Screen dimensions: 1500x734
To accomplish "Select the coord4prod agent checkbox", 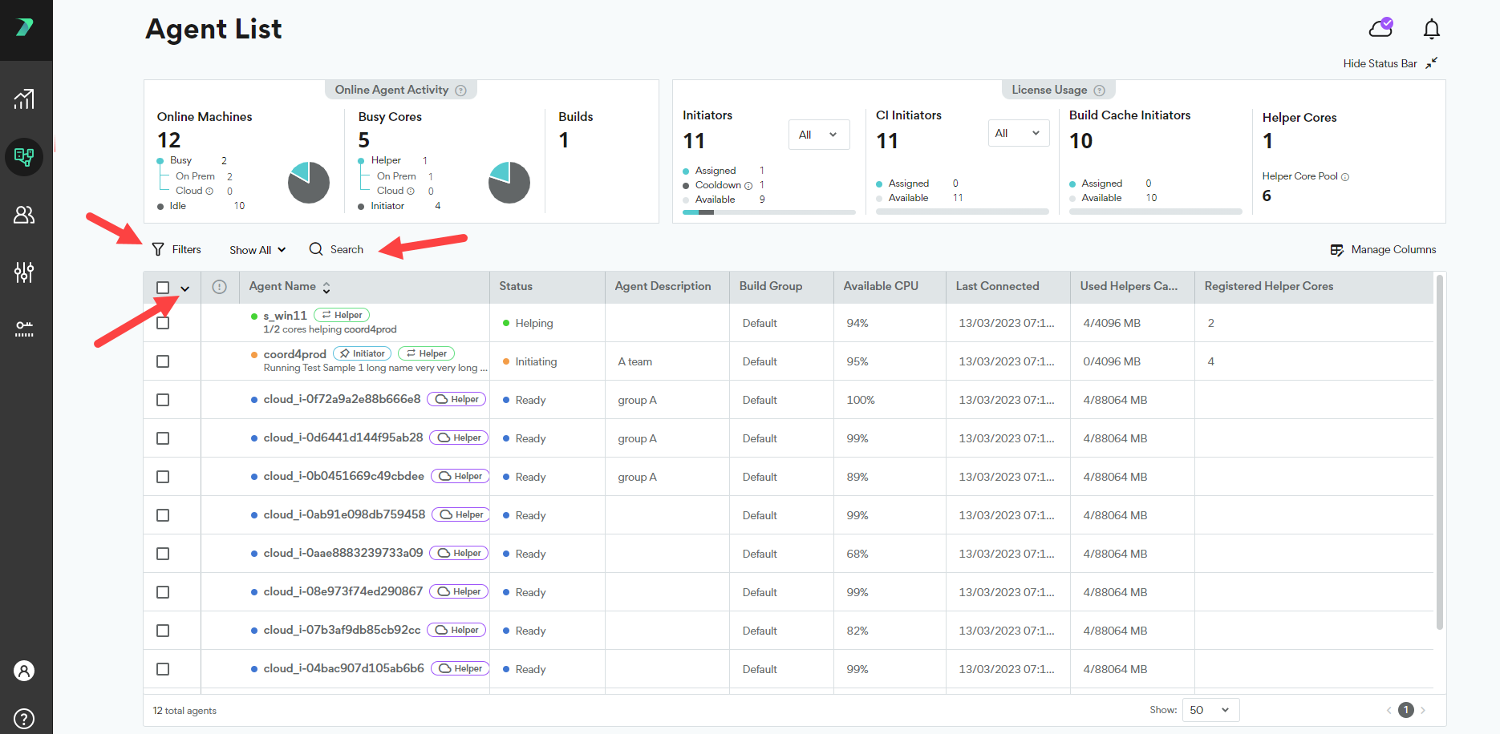I will [163, 361].
